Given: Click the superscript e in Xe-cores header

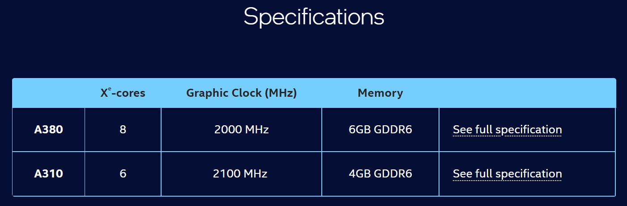Looking at the screenshot, I should tap(110, 89).
